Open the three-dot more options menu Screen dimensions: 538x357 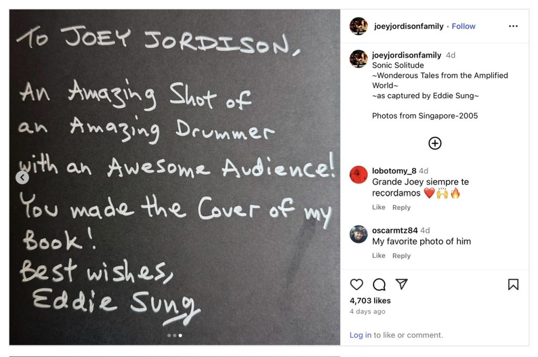tap(513, 26)
